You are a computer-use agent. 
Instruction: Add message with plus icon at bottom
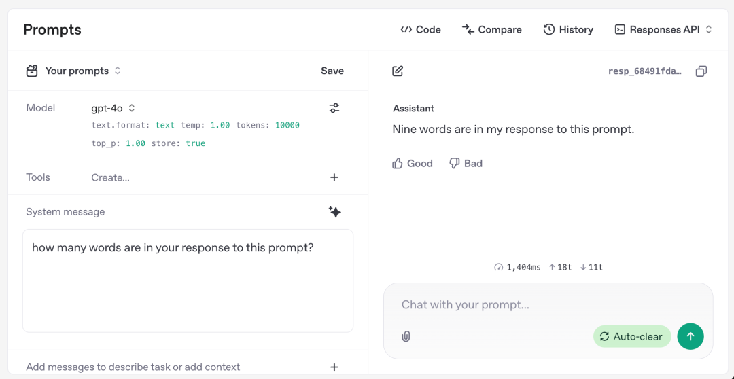334,367
